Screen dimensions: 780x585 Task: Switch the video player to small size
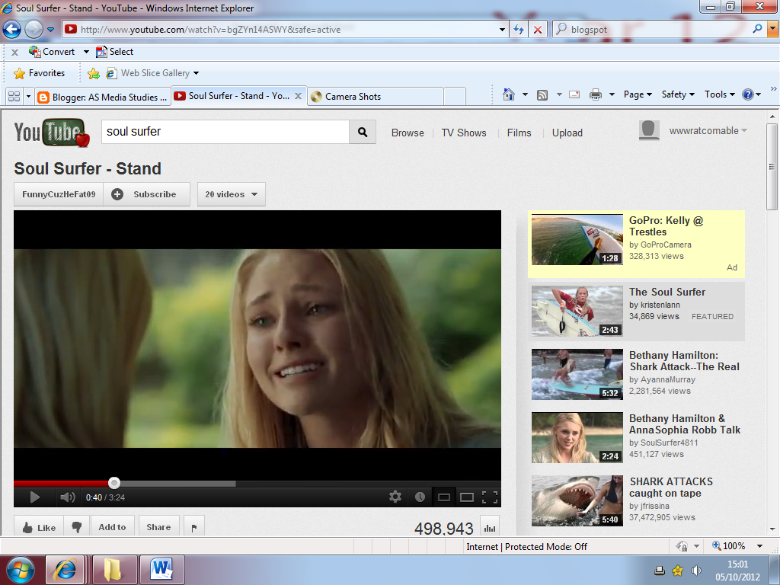(444, 497)
